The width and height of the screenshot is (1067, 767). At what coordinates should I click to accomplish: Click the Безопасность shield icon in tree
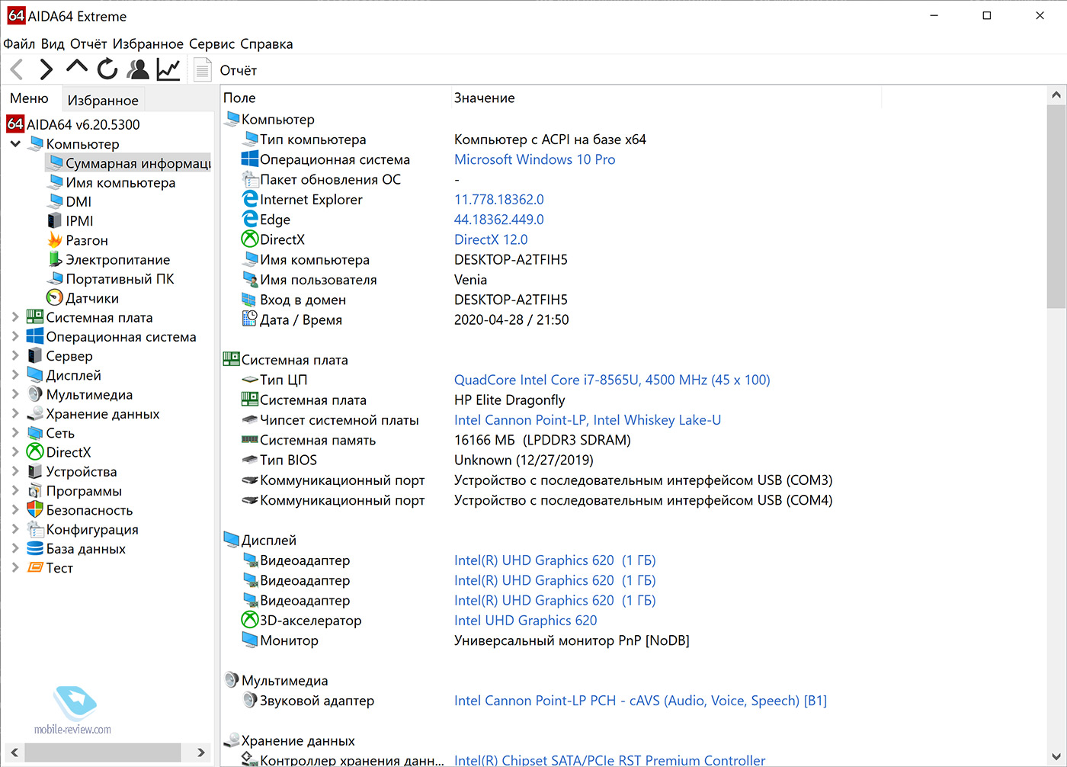point(35,509)
